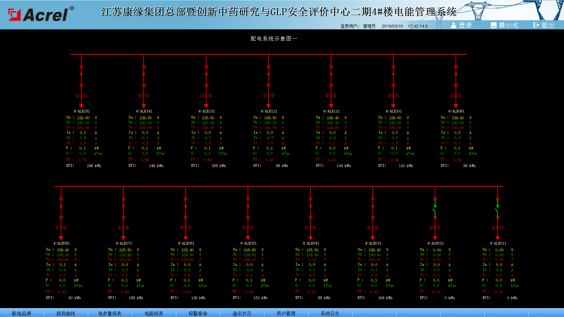This screenshot has width=564, height=317.
Task: Click the current transformer symbol above 4-ALE081
Action: coord(61,227)
